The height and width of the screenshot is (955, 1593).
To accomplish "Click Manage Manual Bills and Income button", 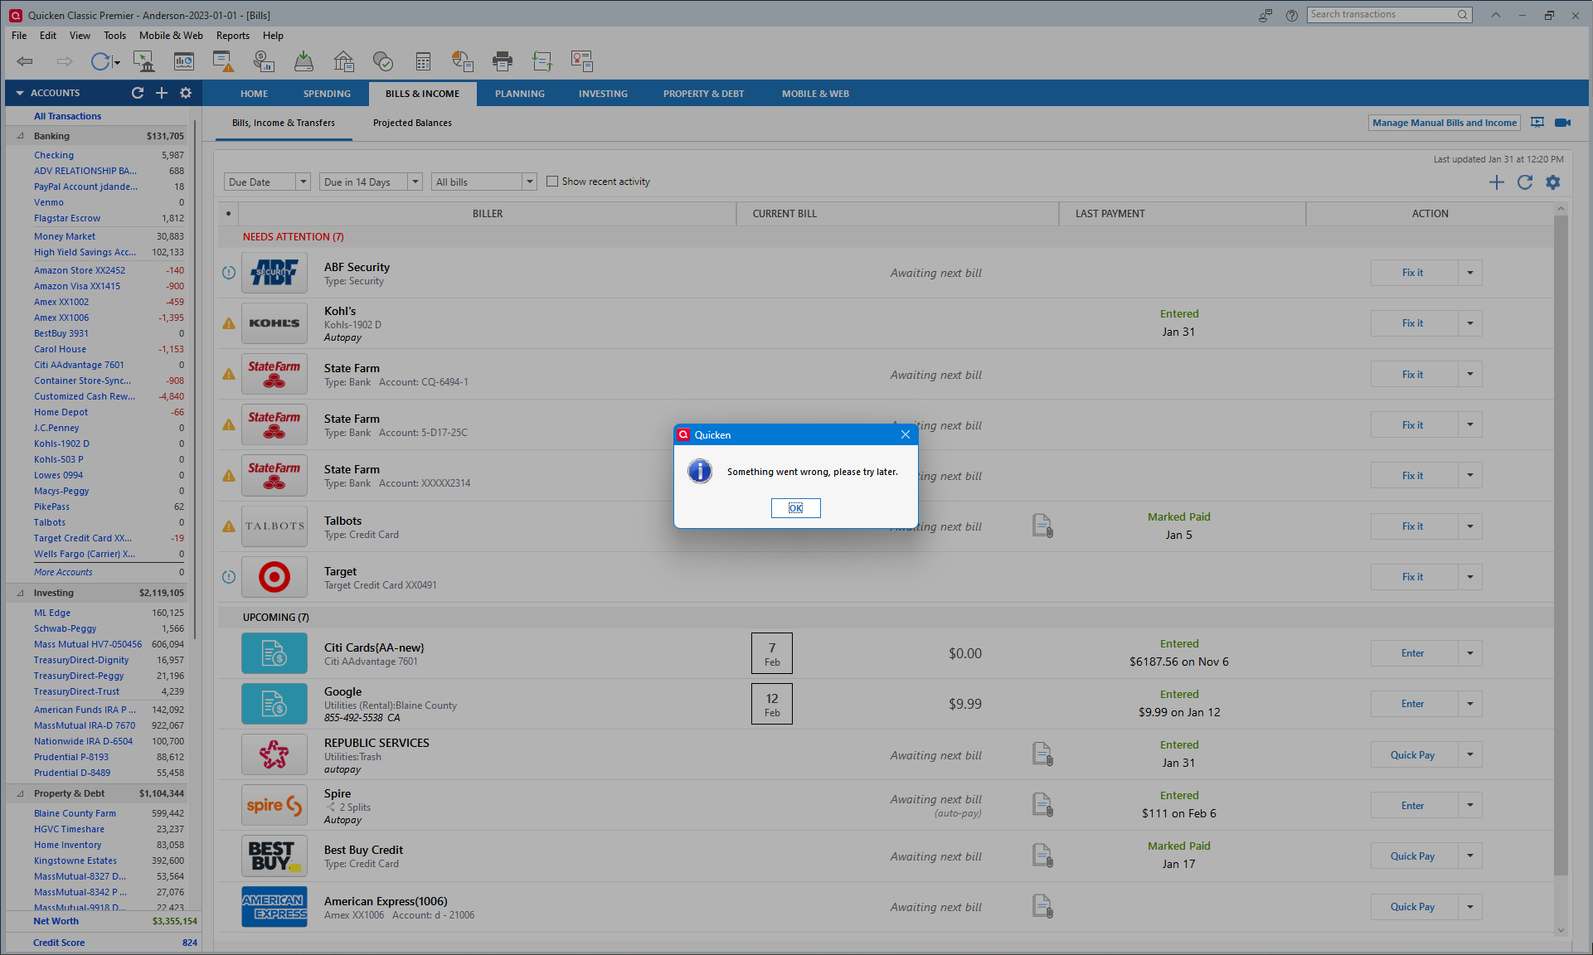I will click(x=1444, y=123).
